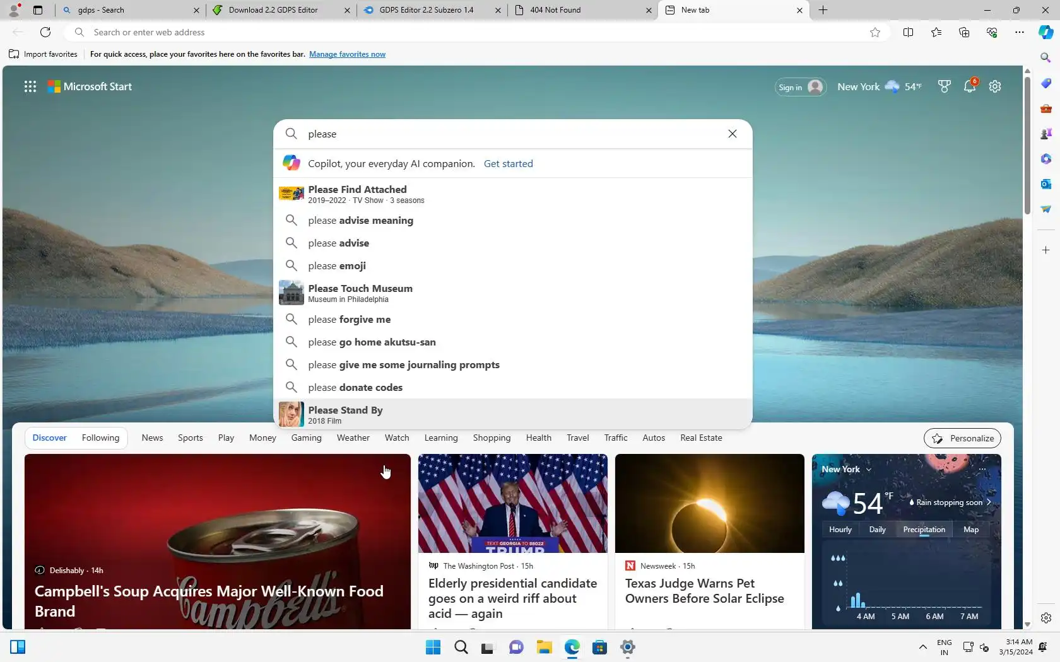Open Microsoft Rewards trophy

[944, 86]
